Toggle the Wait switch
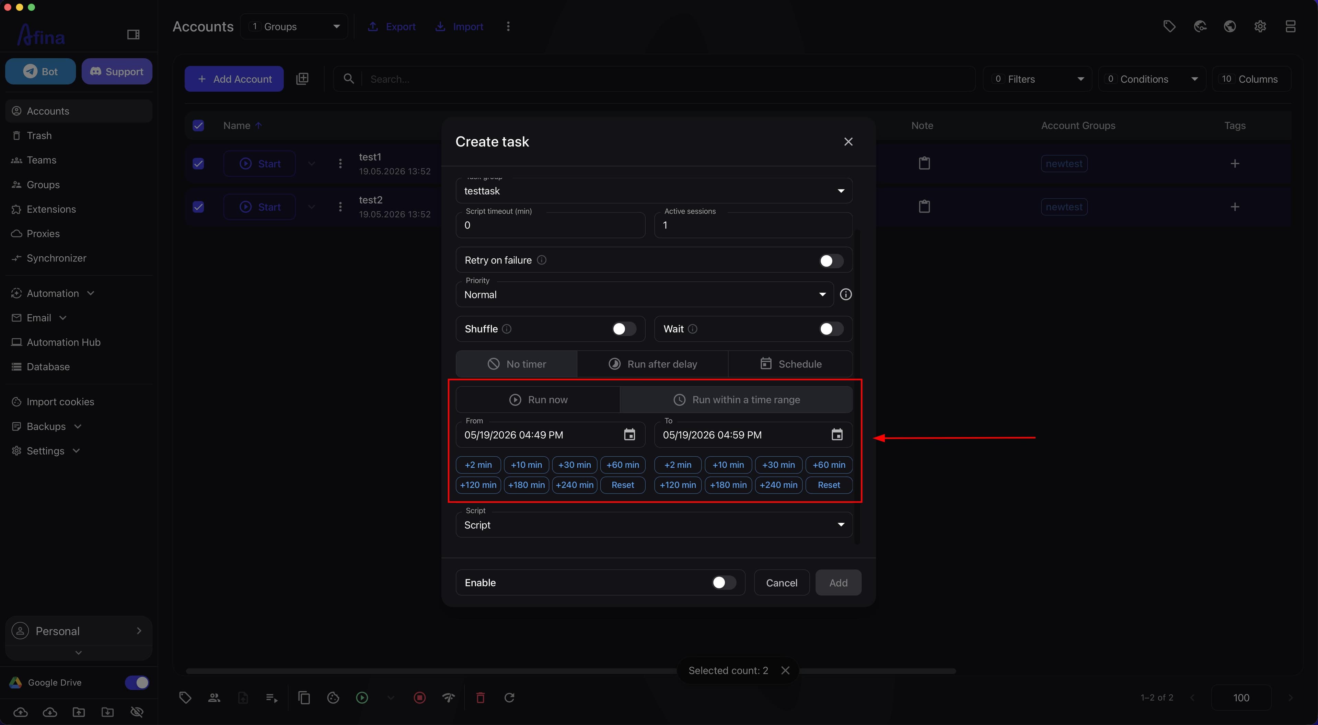This screenshot has height=725, width=1318. tap(831, 328)
